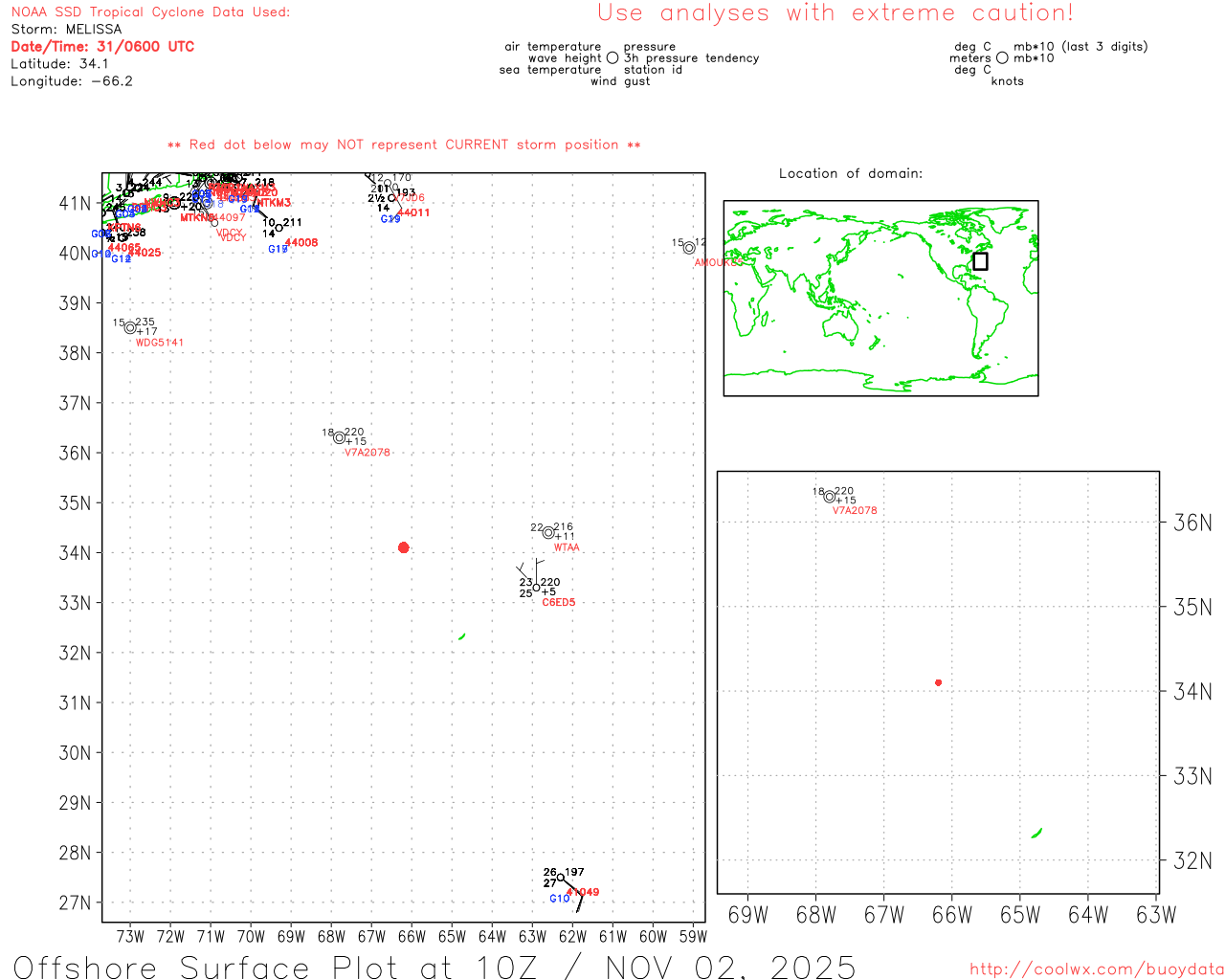This screenshot has height=980, width=1225.
Task: Click the 36N label on inset map
Action: [1192, 523]
